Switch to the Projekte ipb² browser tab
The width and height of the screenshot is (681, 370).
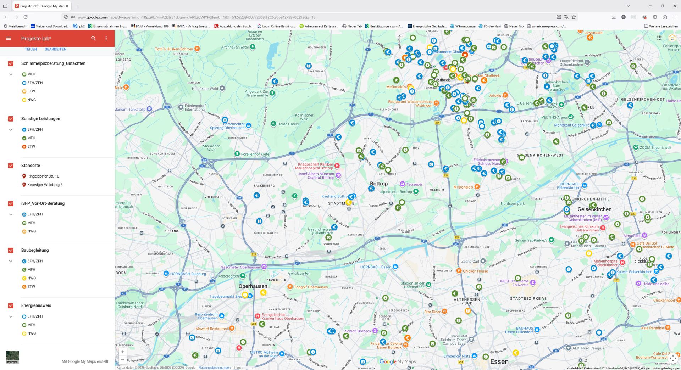[41, 6]
